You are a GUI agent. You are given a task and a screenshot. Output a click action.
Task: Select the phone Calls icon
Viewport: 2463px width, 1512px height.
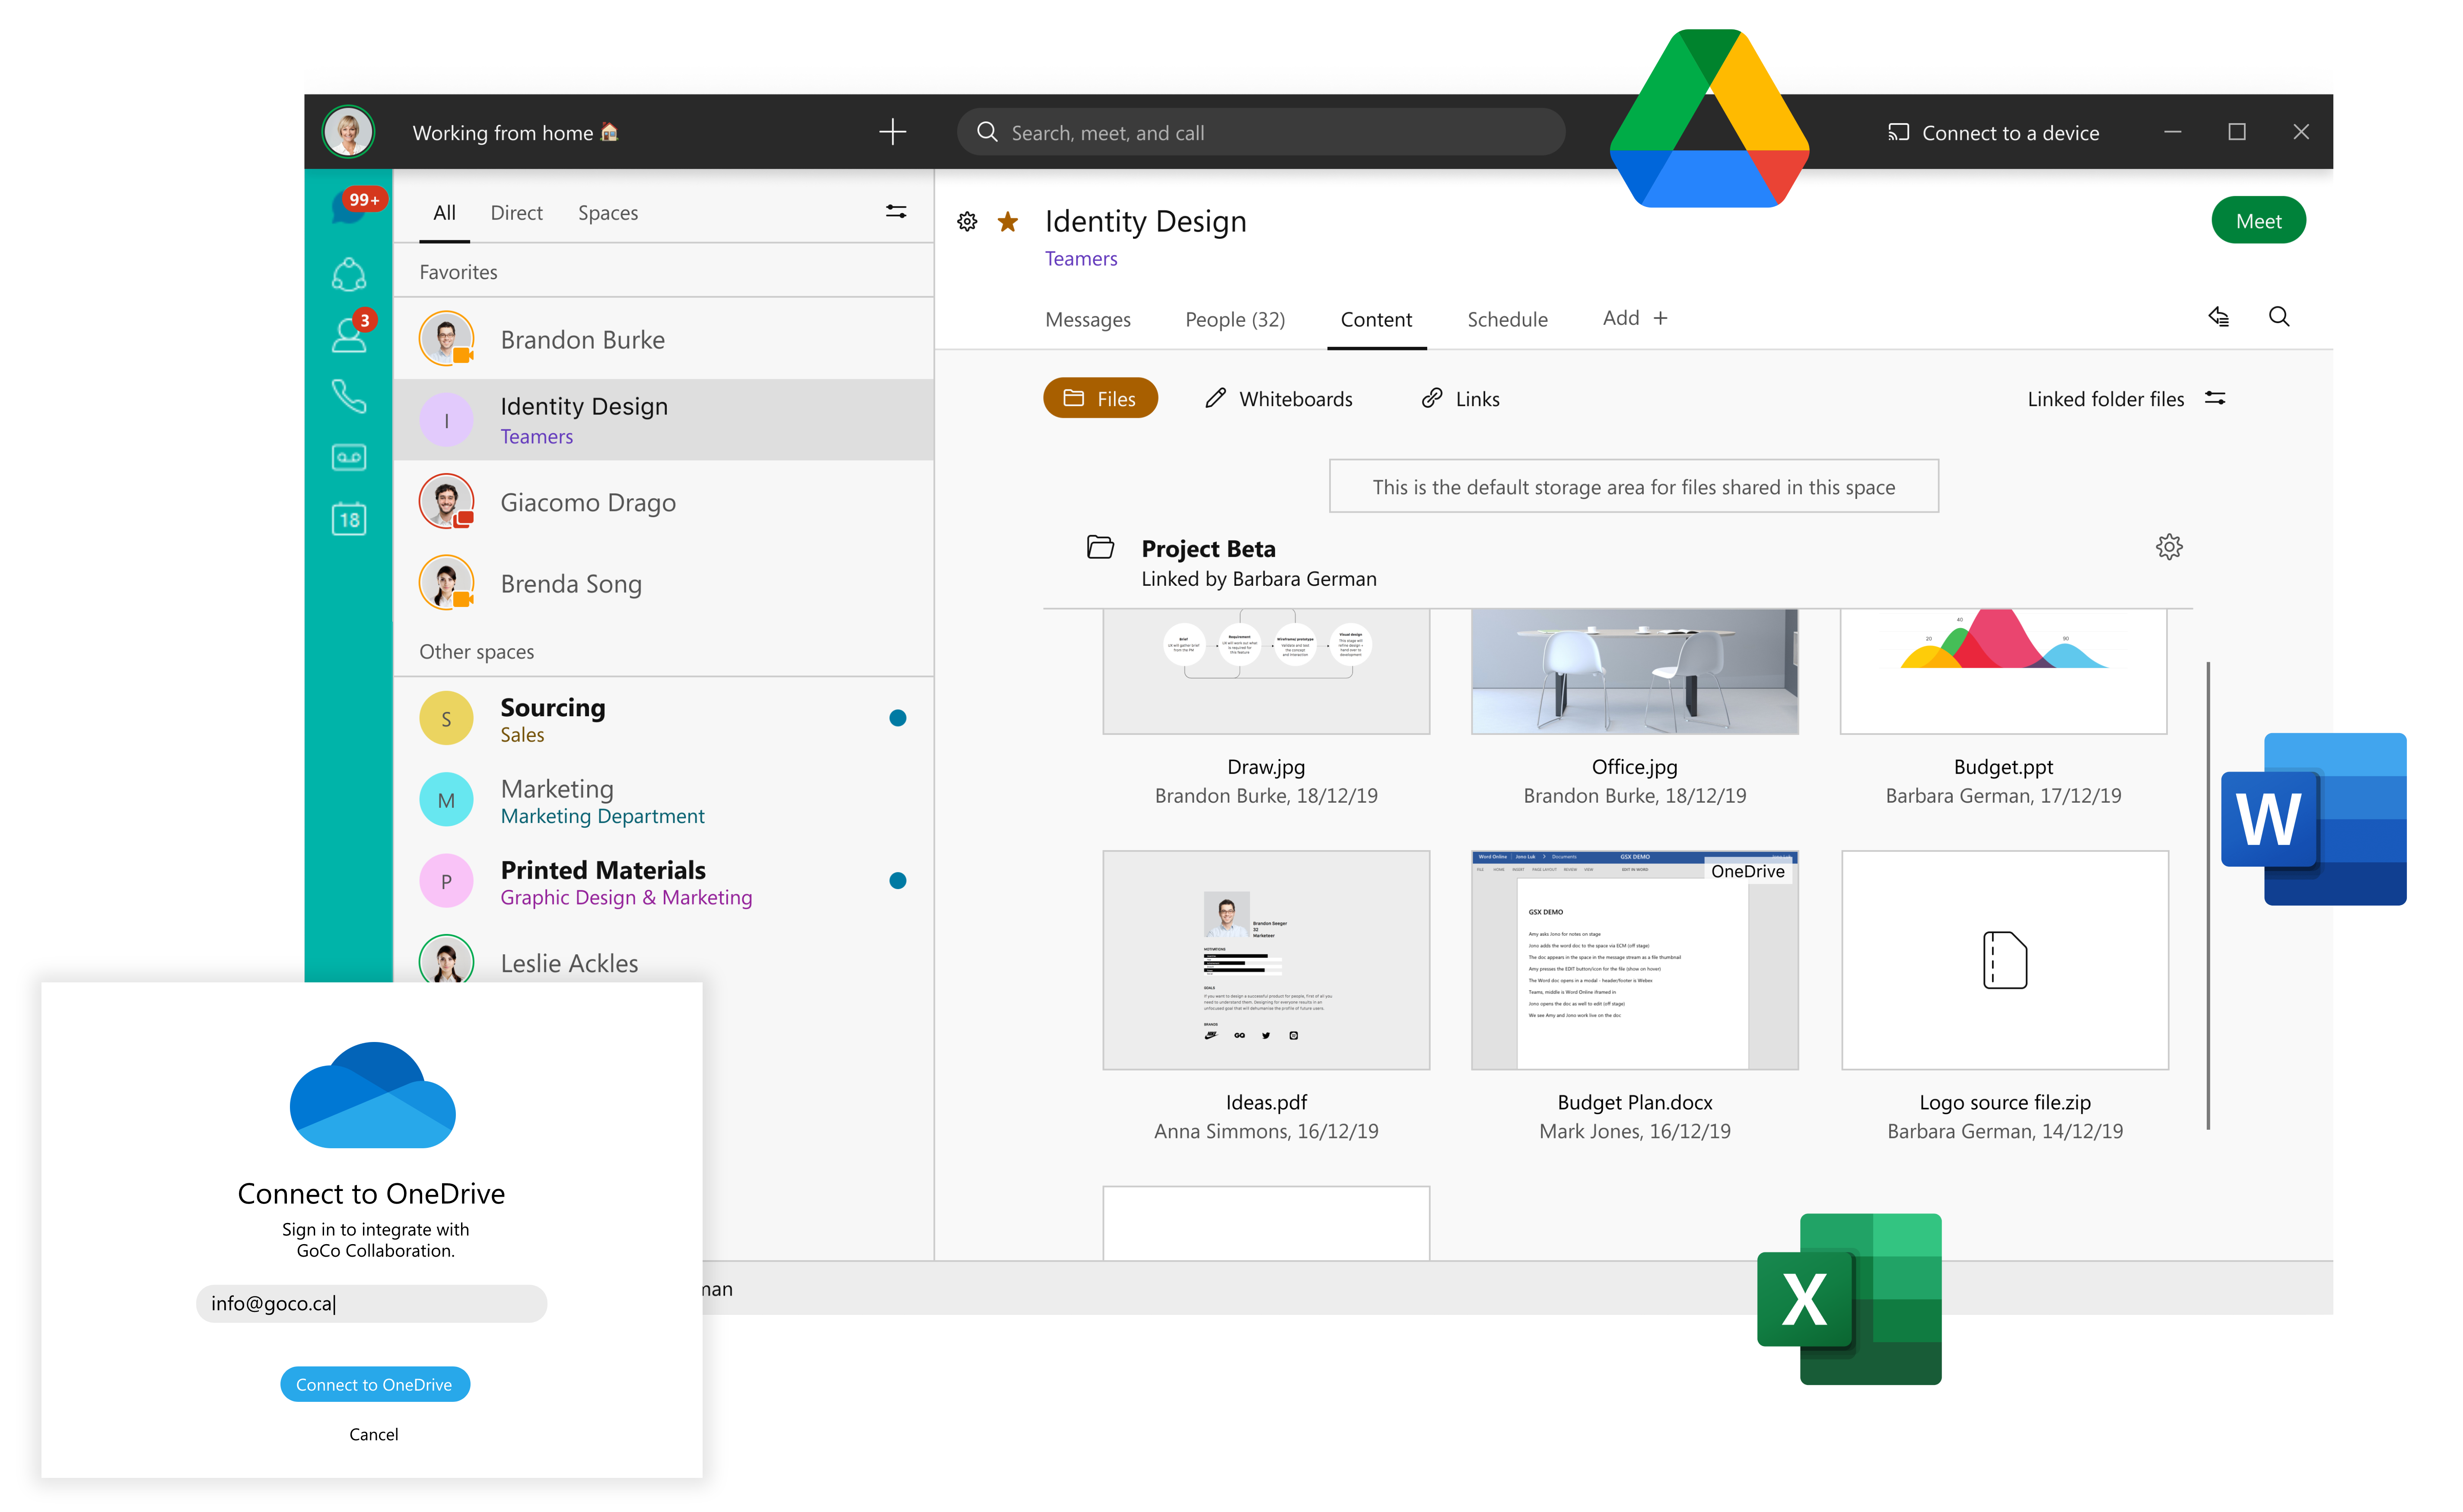point(349,397)
